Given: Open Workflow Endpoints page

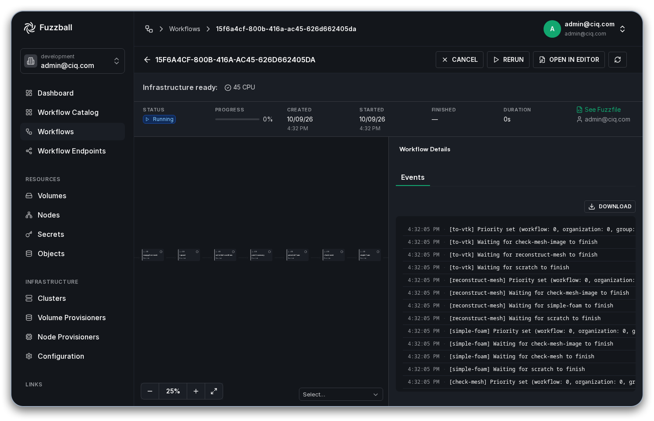Looking at the screenshot, I should (72, 151).
